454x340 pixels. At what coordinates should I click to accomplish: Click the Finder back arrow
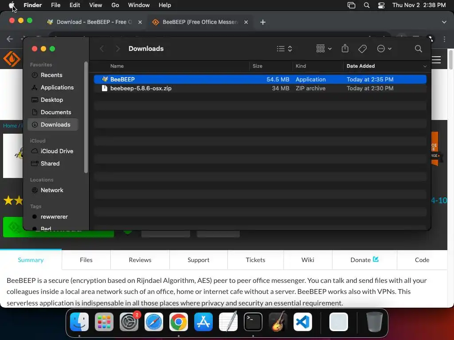(x=102, y=49)
